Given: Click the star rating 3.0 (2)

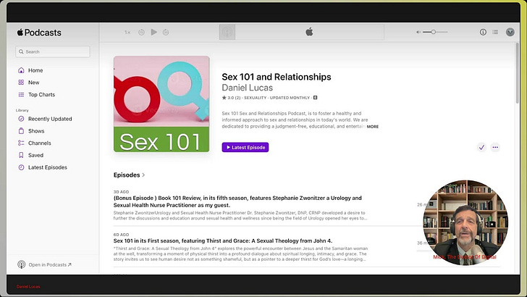Looking at the screenshot, I should 231,98.
